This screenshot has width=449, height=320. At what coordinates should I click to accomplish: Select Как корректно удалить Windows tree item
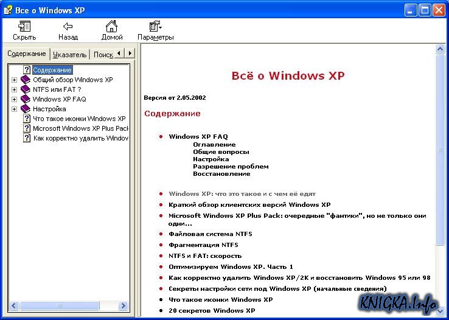(80, 138)
